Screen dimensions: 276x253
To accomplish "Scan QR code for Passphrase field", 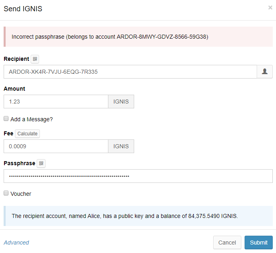I will point(41,163).
